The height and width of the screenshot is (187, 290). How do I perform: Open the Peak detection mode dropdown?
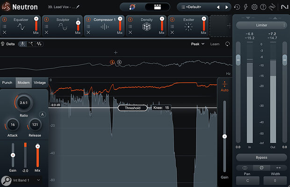coord(198,44)
